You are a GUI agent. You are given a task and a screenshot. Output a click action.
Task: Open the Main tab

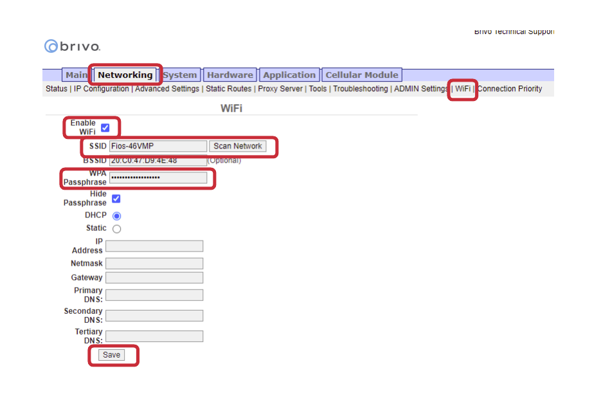coord(76,75)
